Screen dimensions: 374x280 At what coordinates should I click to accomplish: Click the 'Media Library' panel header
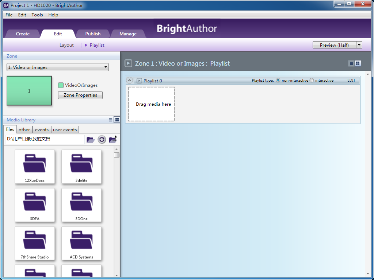61,120
